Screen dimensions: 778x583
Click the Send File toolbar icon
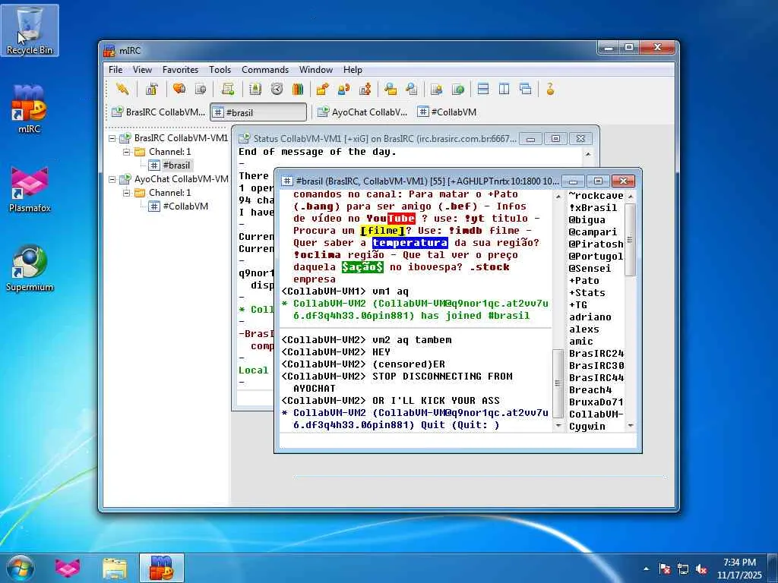point(322,90)
